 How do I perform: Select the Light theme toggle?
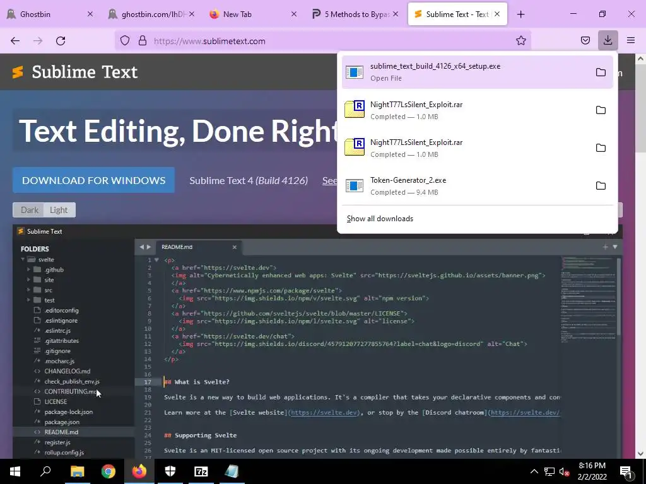click(x=59, y=210)
